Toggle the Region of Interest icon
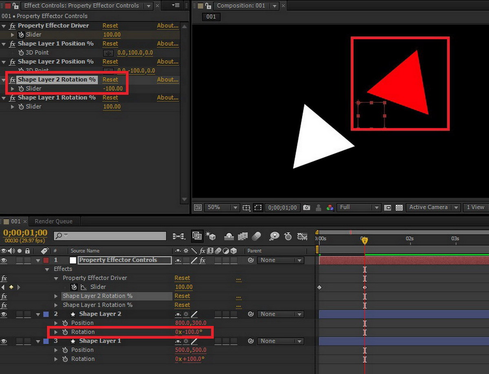This screenshot has height=374, width=489. [258, 207]
